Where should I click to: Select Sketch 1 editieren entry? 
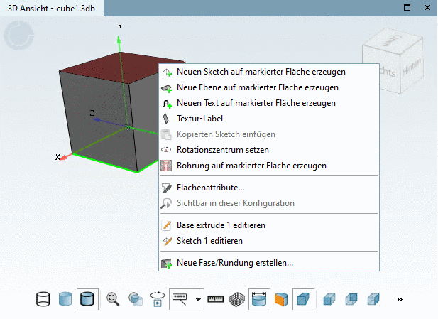point(269,241)
